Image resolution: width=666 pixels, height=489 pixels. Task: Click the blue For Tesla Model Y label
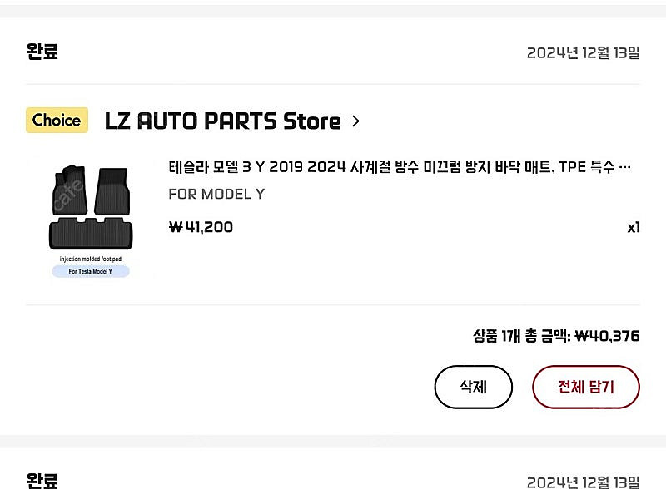(x=91, y=271)
